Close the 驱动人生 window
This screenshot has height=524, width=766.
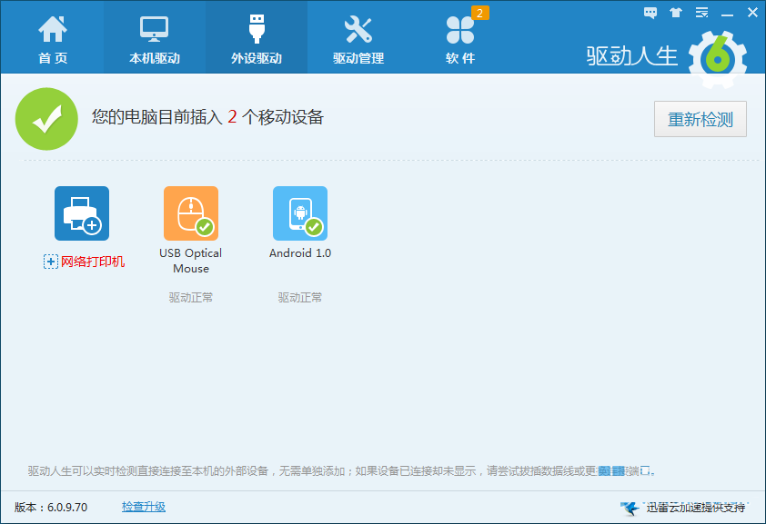tap(751, 13)
